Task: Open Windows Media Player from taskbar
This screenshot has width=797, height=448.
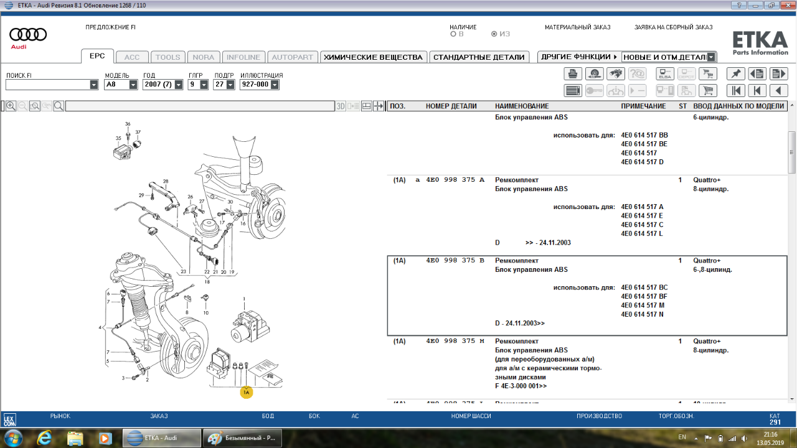Action: (105, 437)
